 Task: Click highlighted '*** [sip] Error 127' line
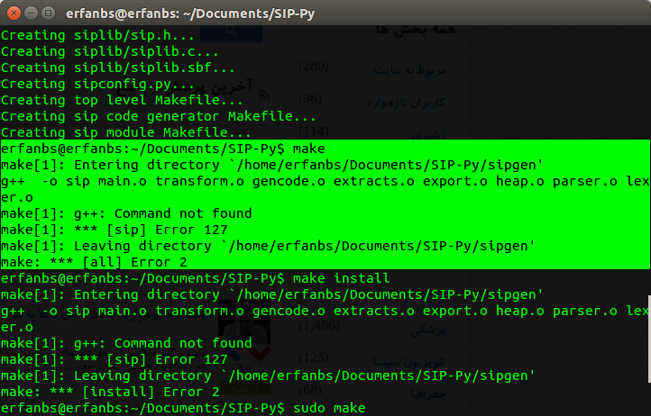[115, 230]
